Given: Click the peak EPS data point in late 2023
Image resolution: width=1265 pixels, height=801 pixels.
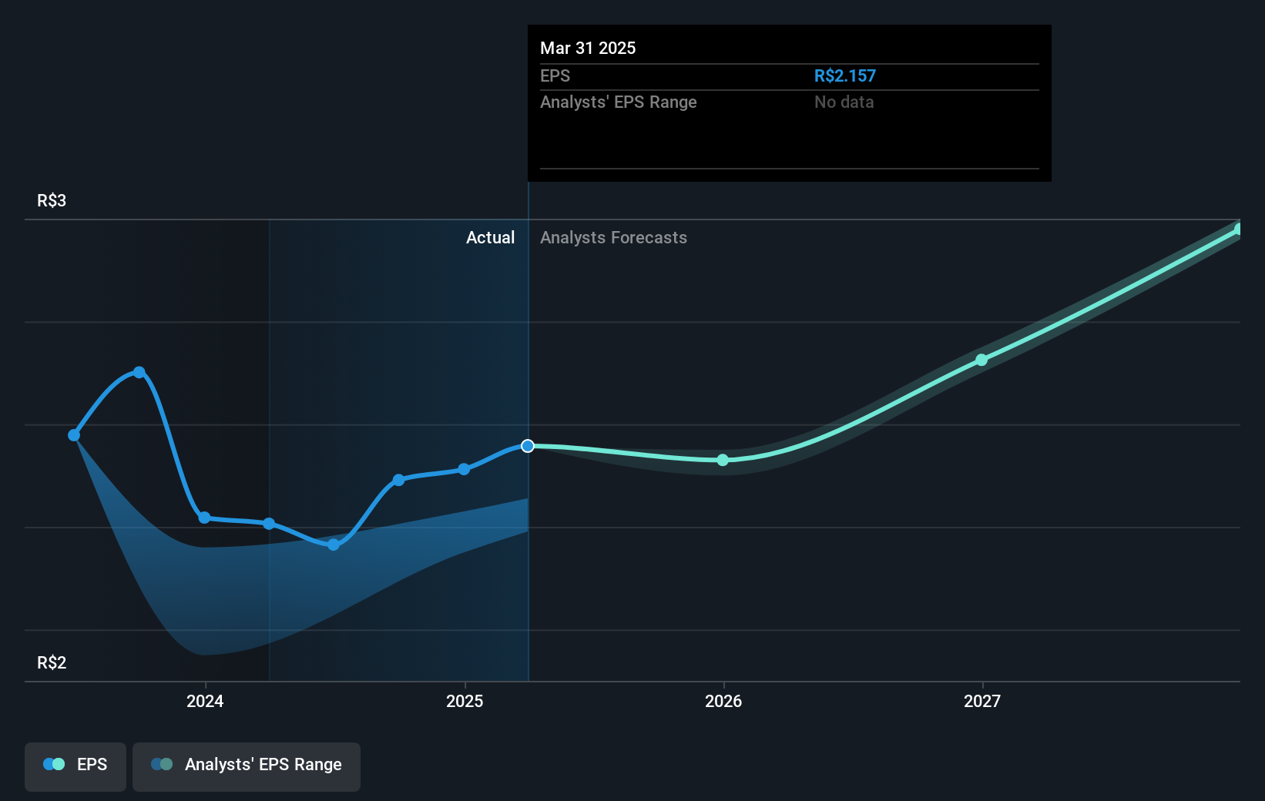Looking at the screenshot, I should pyautogui.click(x=139, y=373).
